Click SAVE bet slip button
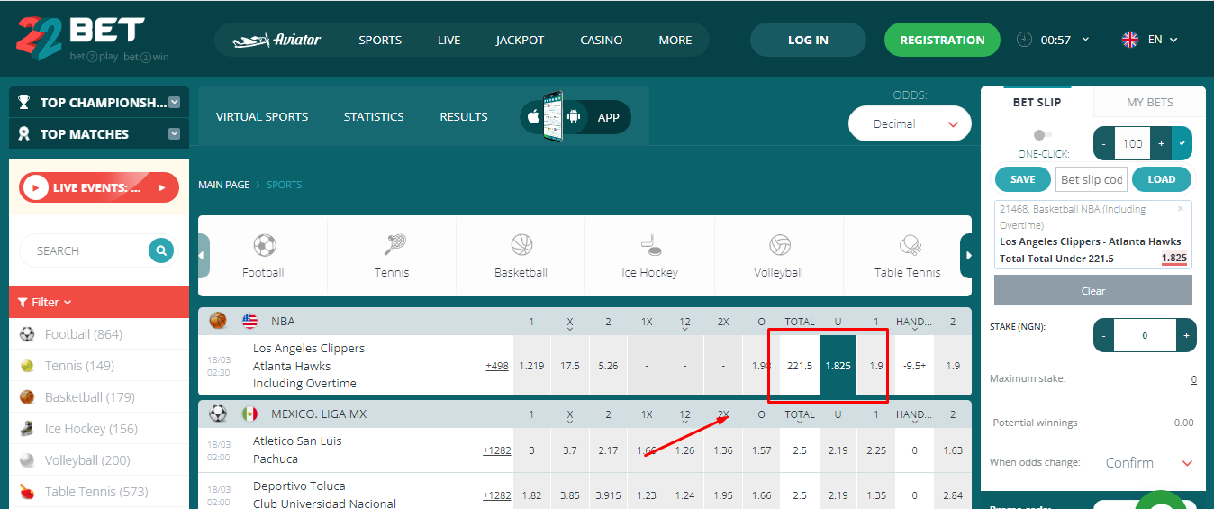Screen dimensions: 1214x509 click(1023, 179)
